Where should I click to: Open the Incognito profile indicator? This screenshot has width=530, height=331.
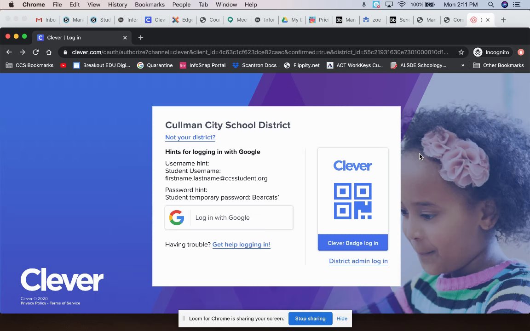pyautogui.click(x=492, y=52)
